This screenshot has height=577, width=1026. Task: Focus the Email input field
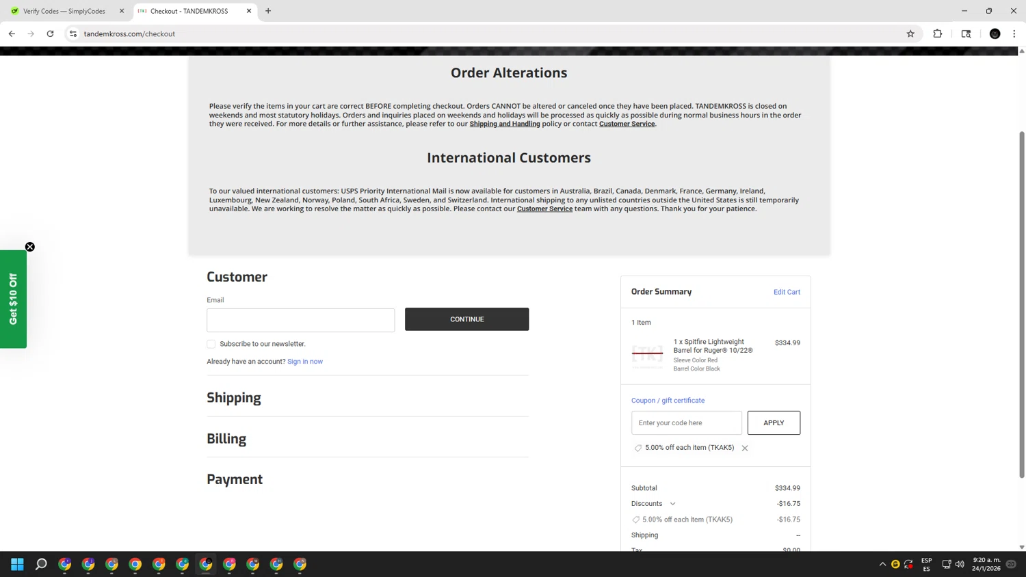(301, 320)
